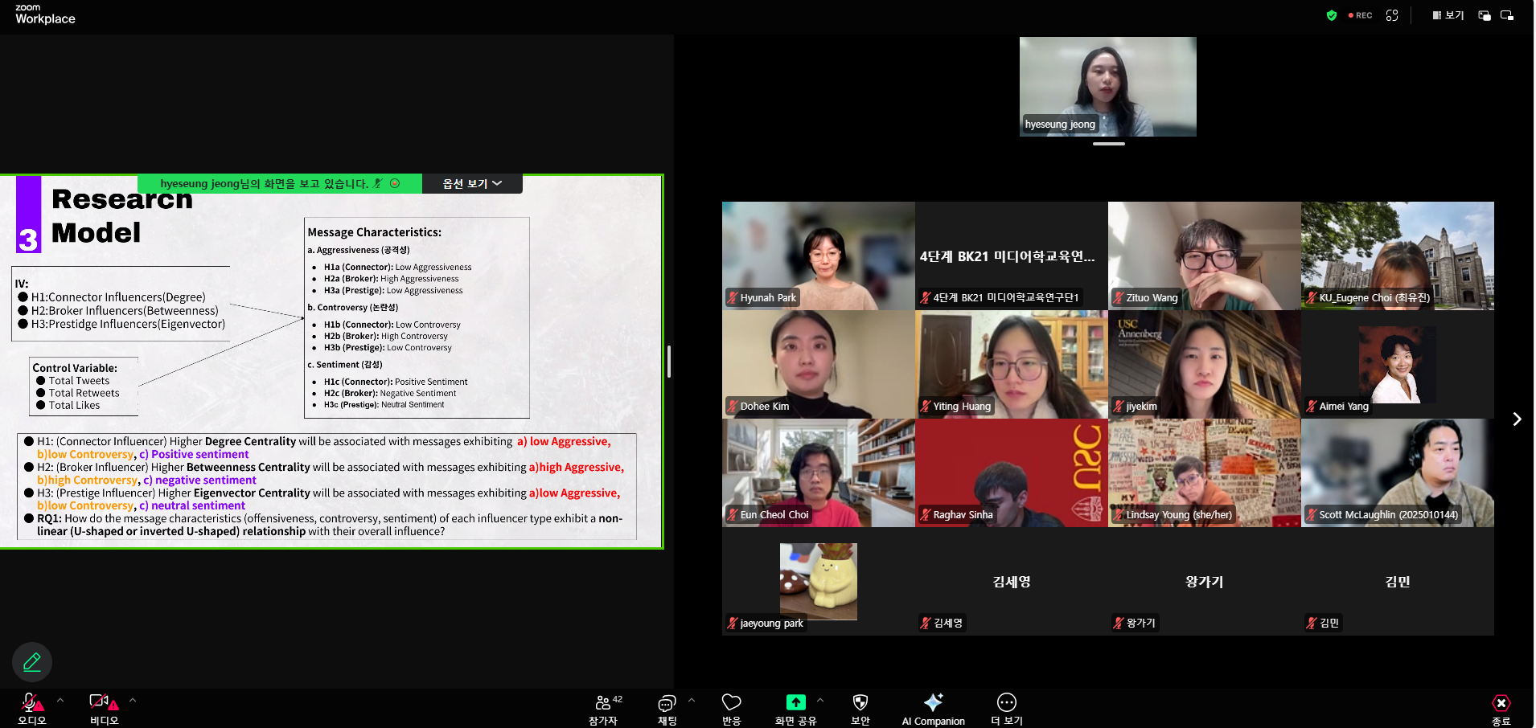1536x728 pixels.
Task: Click the green encryption shield icon
Action: tap(1332, 15)
